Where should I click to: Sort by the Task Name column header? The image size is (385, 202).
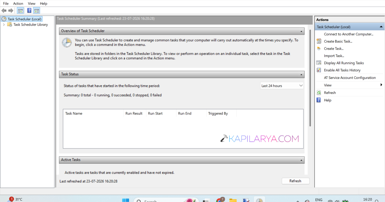93,113
